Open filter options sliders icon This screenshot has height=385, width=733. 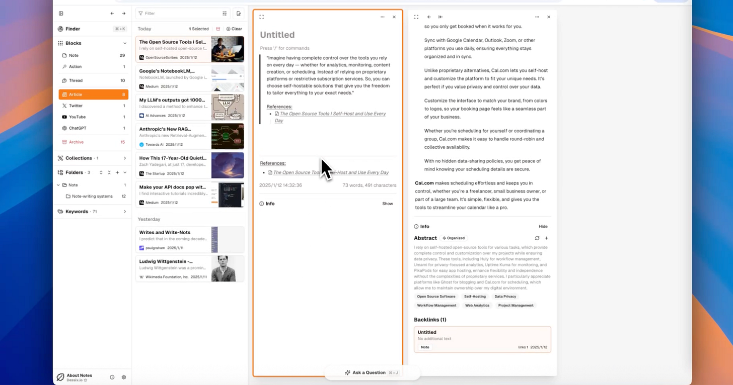pyautogui.click(x=225, y=14)
